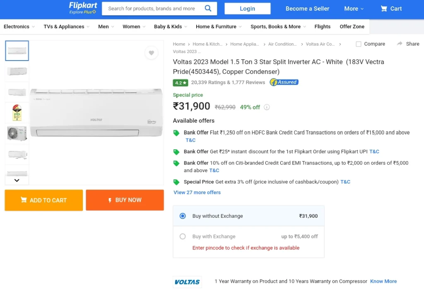Select the second AC thumbnail
The image size is (424, 294).
(17, 71)
